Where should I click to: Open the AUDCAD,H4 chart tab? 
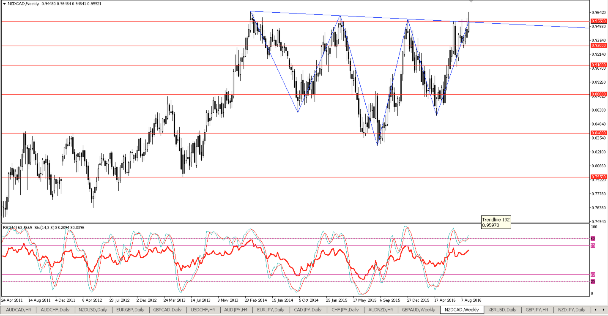pos(18,310)
